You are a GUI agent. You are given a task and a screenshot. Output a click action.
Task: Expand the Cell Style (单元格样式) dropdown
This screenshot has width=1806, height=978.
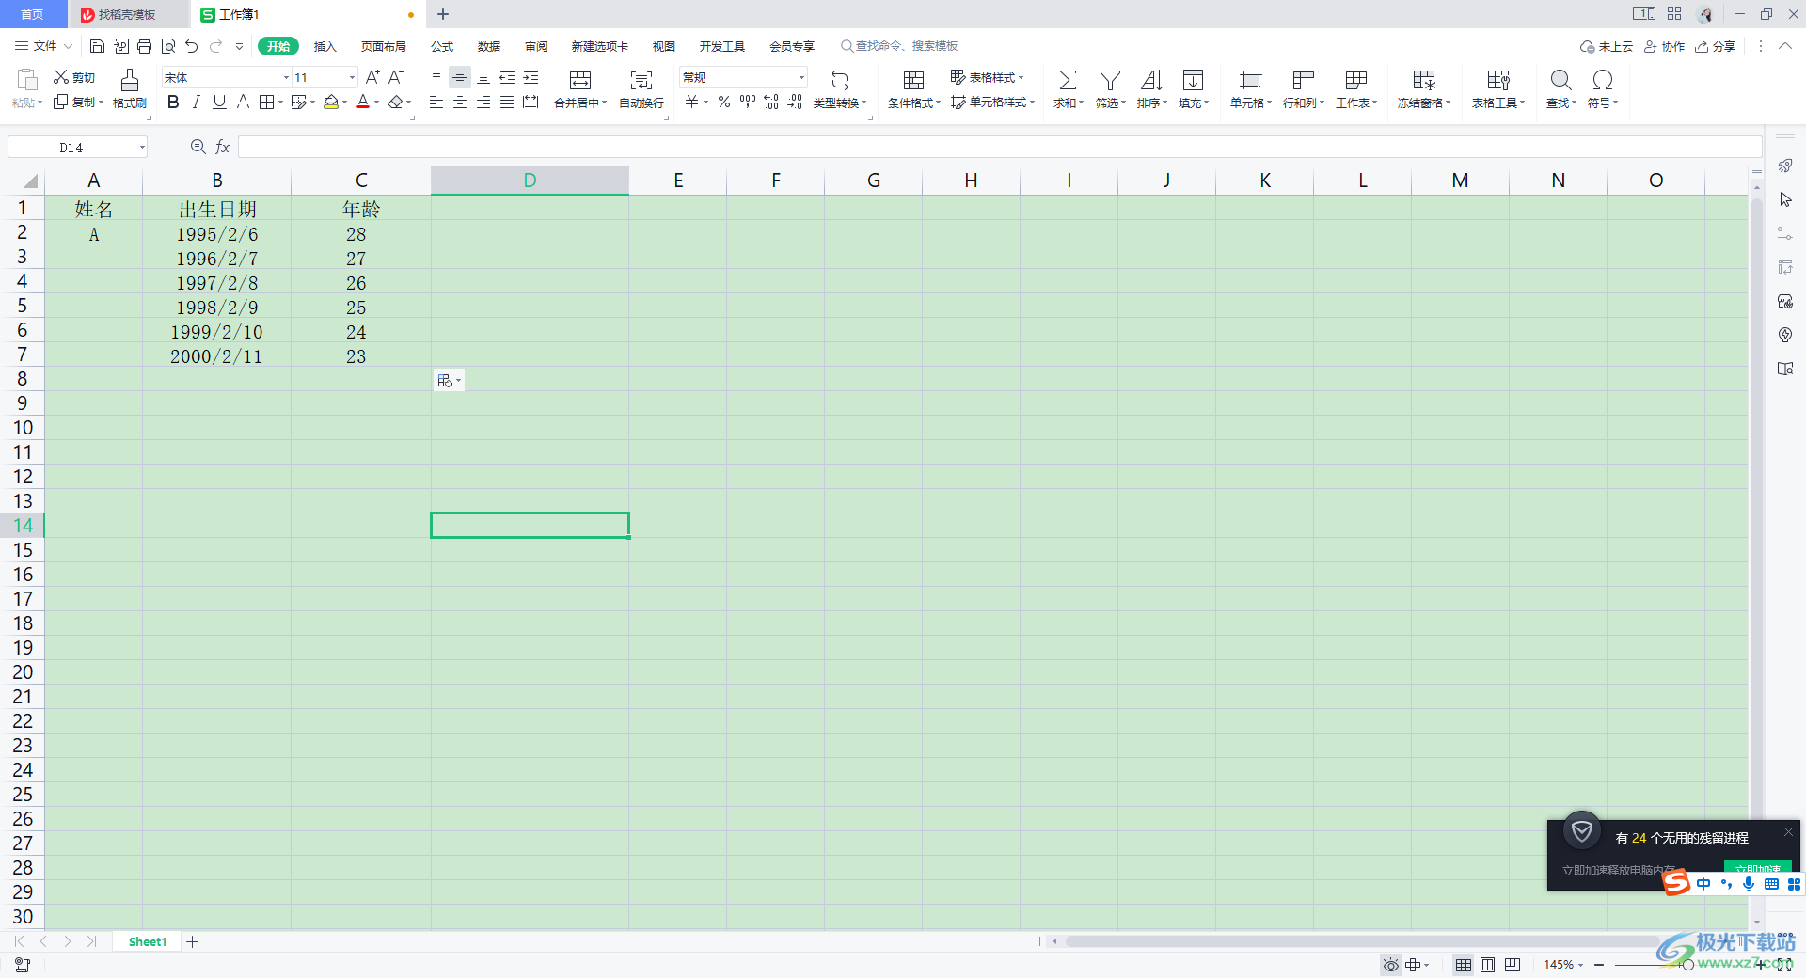click(1032, 102)
